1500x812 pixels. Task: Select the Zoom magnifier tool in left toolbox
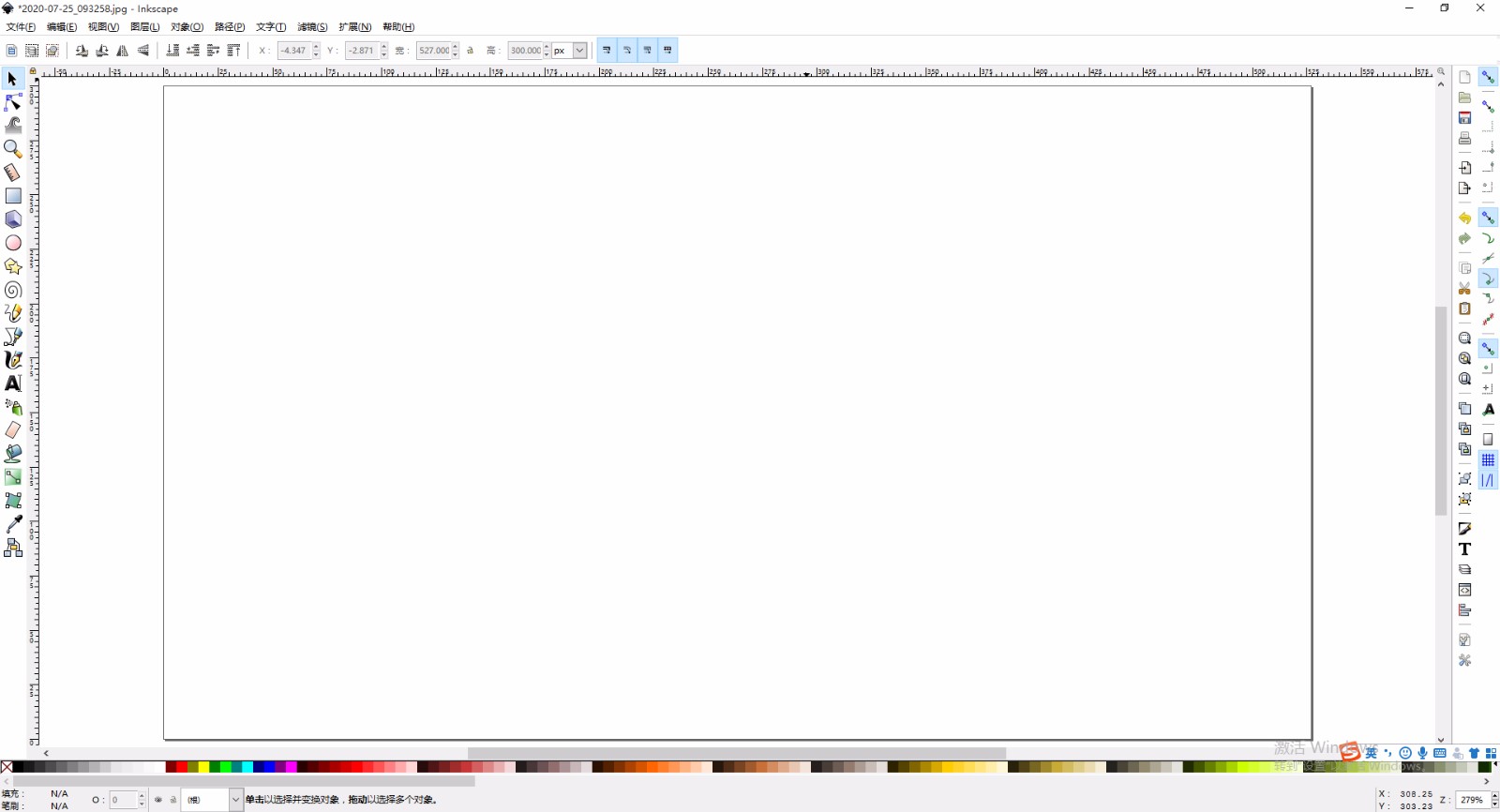coord(13,149)
